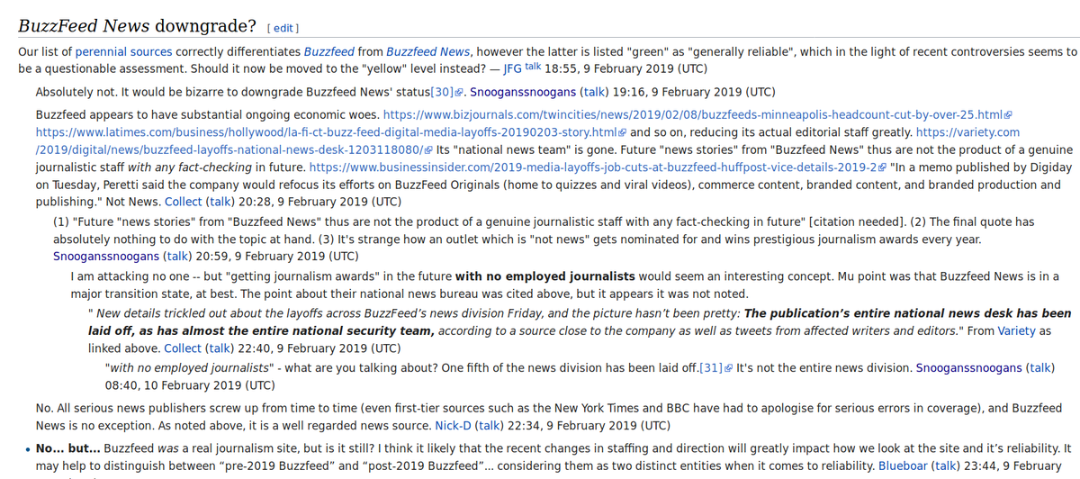Image resolution: width=1080 pixels, height=479 pixels.
Task: Open the bizjournals.com twincities article link
Action: 698,115
